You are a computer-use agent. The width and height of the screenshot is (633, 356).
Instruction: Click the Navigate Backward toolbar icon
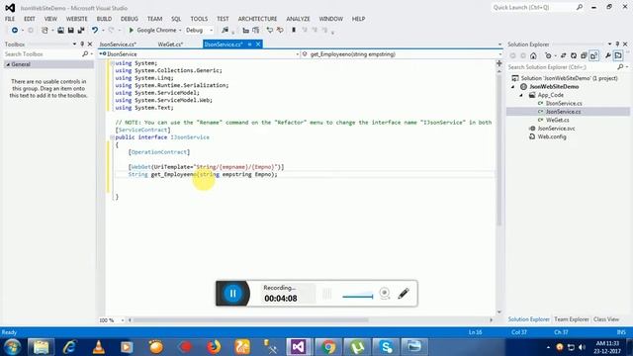15,31
